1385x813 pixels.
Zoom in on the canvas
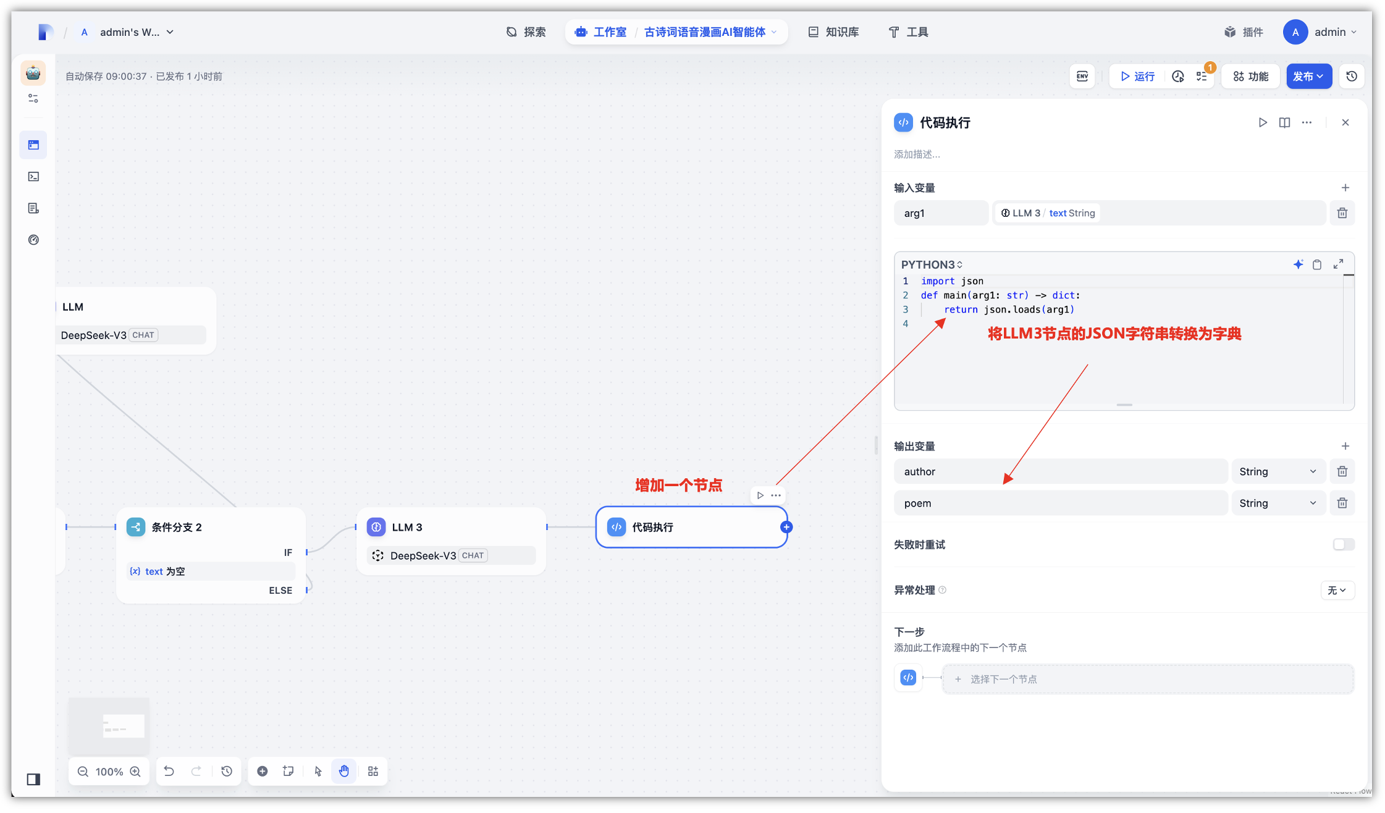(136, 772)
